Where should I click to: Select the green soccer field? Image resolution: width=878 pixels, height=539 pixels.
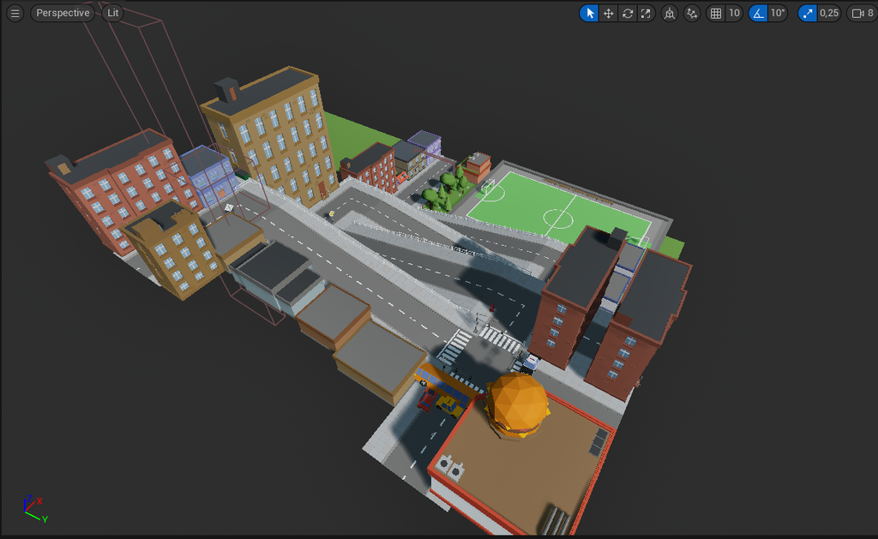(x=557, y=206)
